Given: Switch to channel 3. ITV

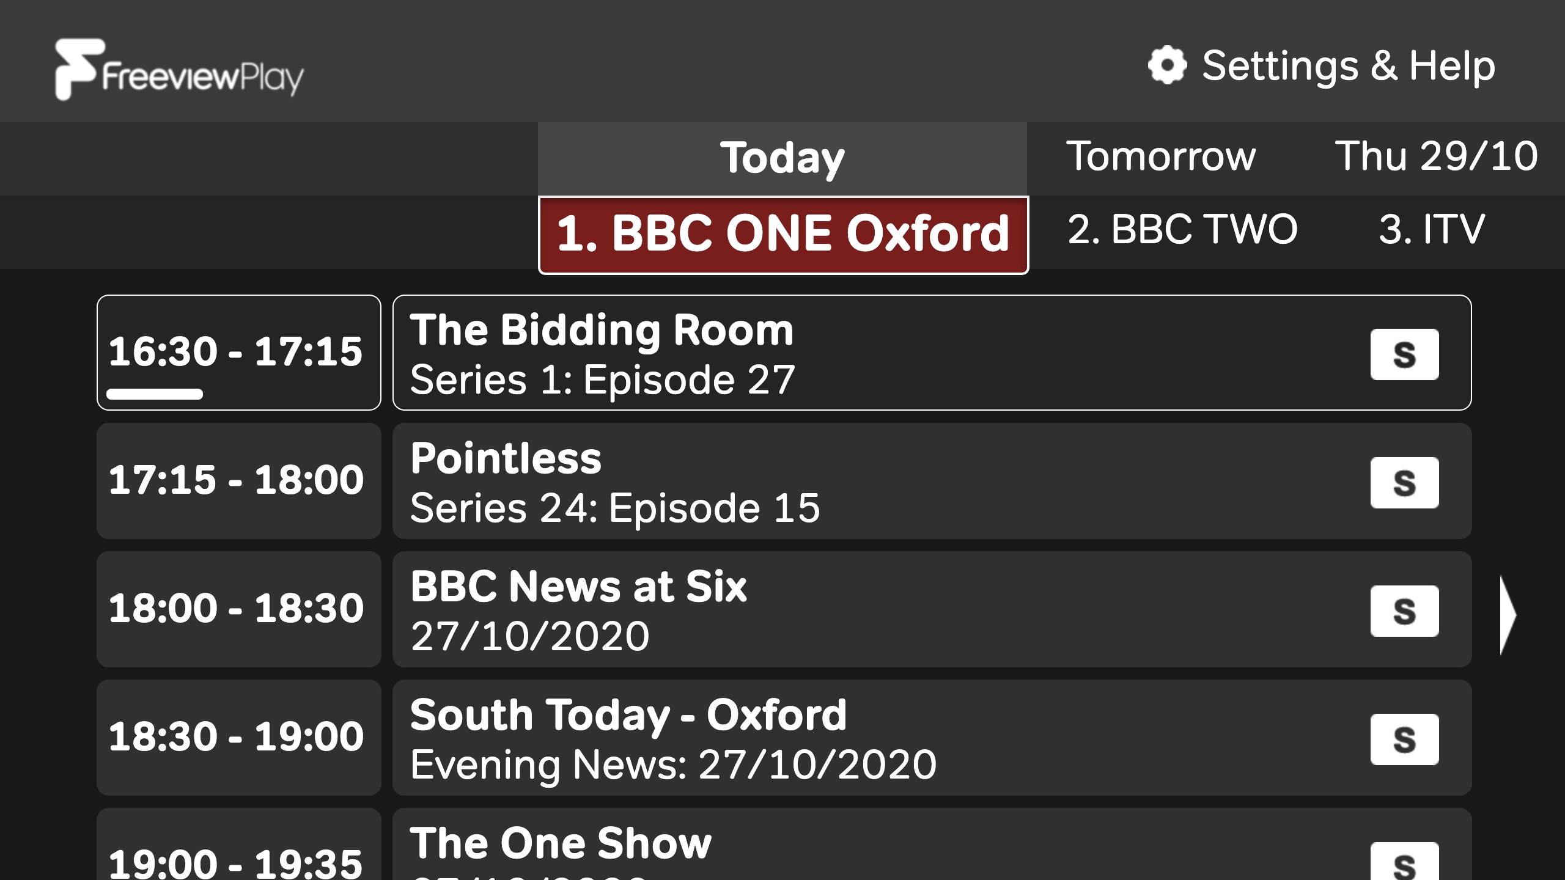Looking at the screenshot, I should click(1432, 230).
